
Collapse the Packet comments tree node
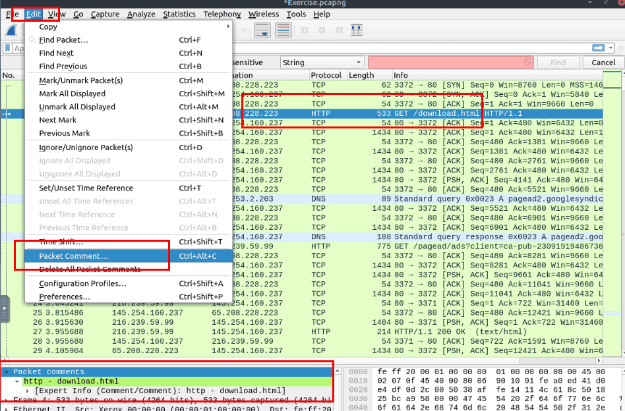(7, 372)
